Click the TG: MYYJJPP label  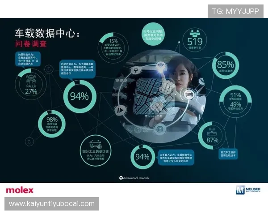coord(235,11)
